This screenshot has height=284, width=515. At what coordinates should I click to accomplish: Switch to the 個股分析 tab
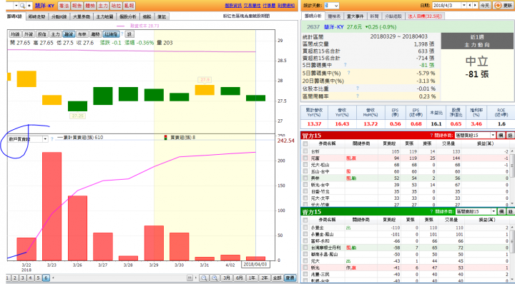(128, 16)
